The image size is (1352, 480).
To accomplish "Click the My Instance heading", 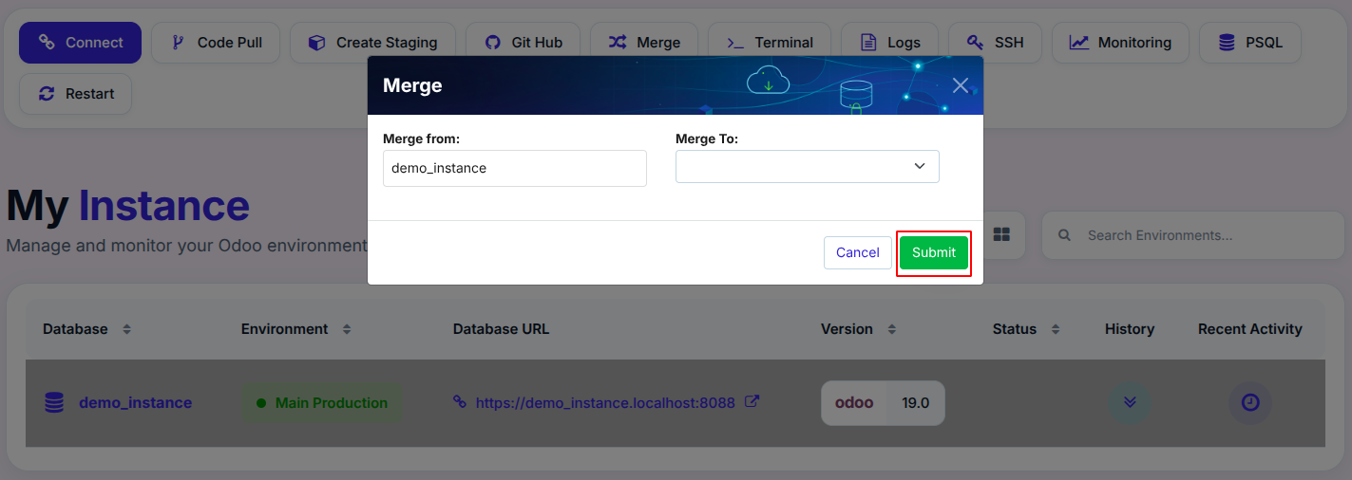I will pos(128,206).
